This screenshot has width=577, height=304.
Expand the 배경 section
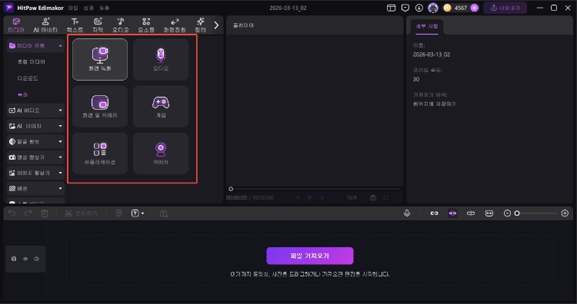click(x=35, y=188)
